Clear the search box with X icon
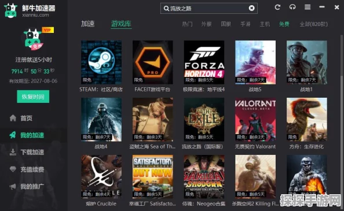Screen dimensions: 344x211 [252, 8]
